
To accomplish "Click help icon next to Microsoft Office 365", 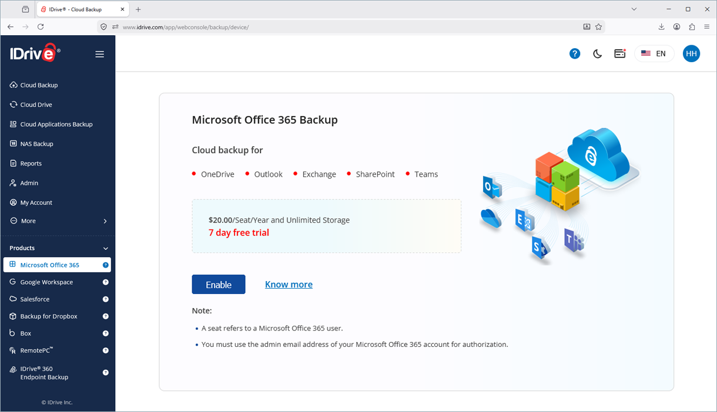I will pyautogui.click(x=106, y=265).
